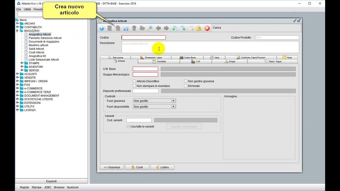Screen dimensions: 340x191
Task: Switch to Codici Barre tab
Action: (x=187, y=58)
